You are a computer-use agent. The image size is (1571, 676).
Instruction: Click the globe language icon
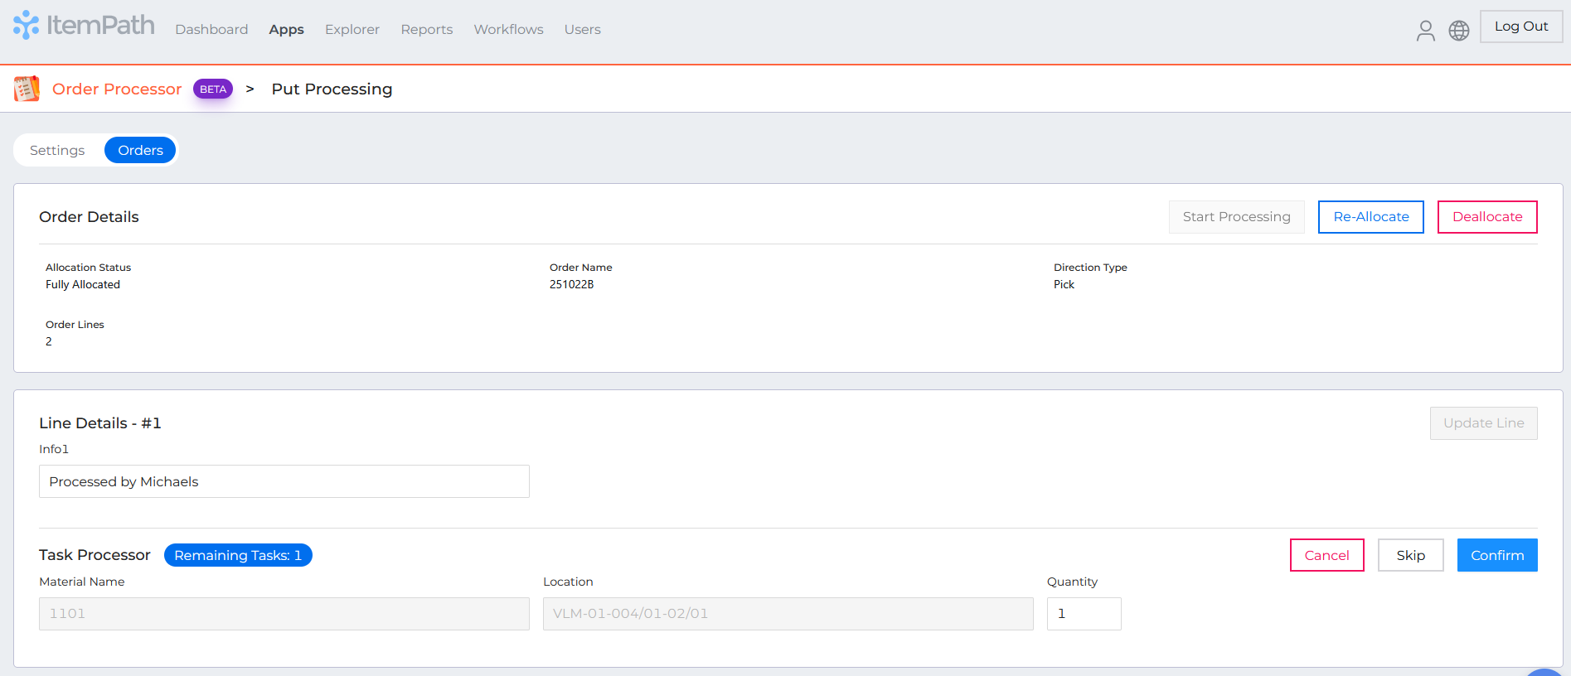point(1458,31)
